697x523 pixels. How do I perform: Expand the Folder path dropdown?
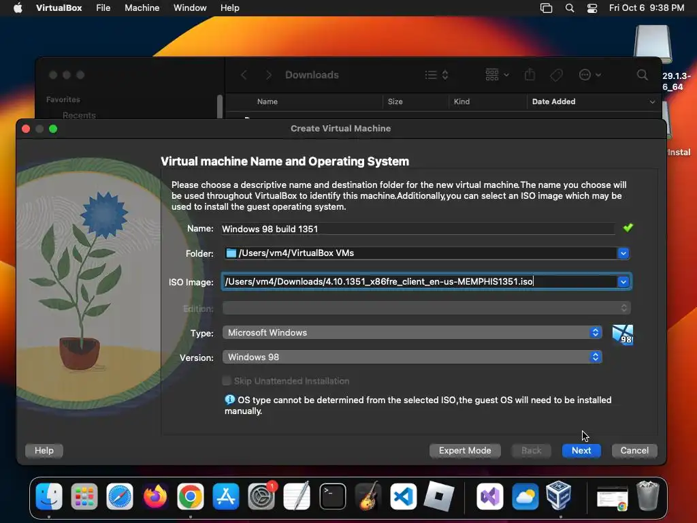click(623, 253)
